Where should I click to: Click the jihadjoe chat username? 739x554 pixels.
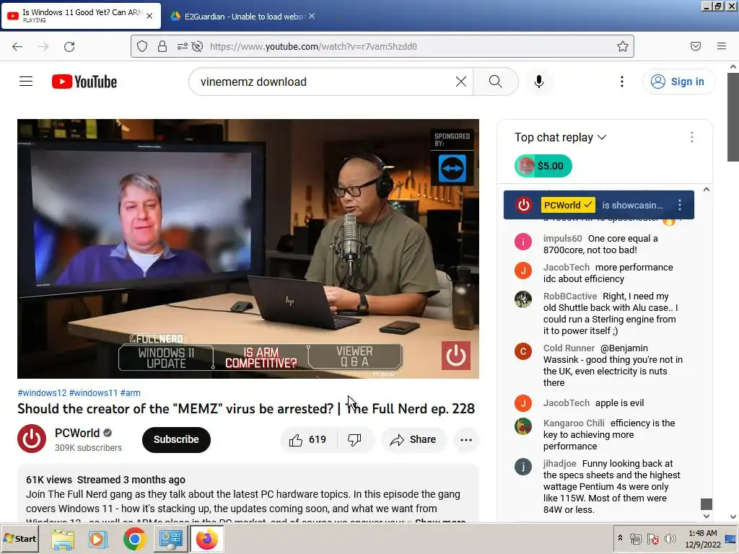pos(559,463)
